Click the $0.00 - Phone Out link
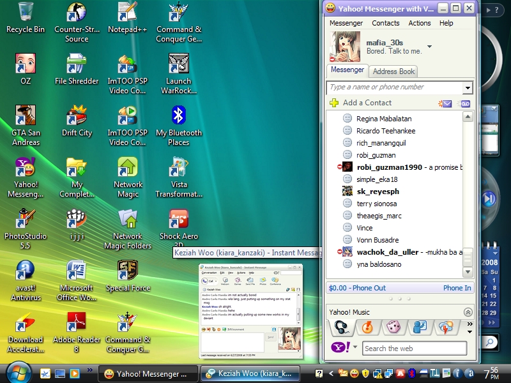 click(x=357, y=288)
